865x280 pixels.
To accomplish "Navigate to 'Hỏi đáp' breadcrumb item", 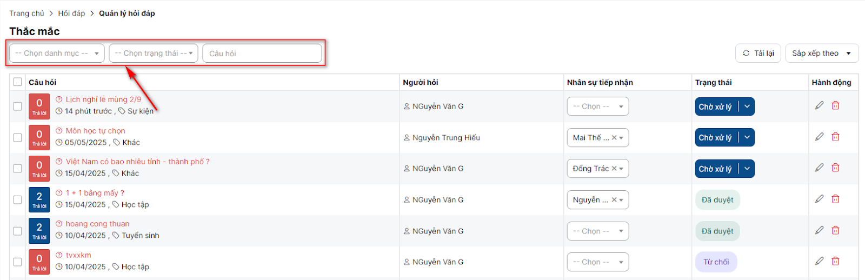I will 71,14.
